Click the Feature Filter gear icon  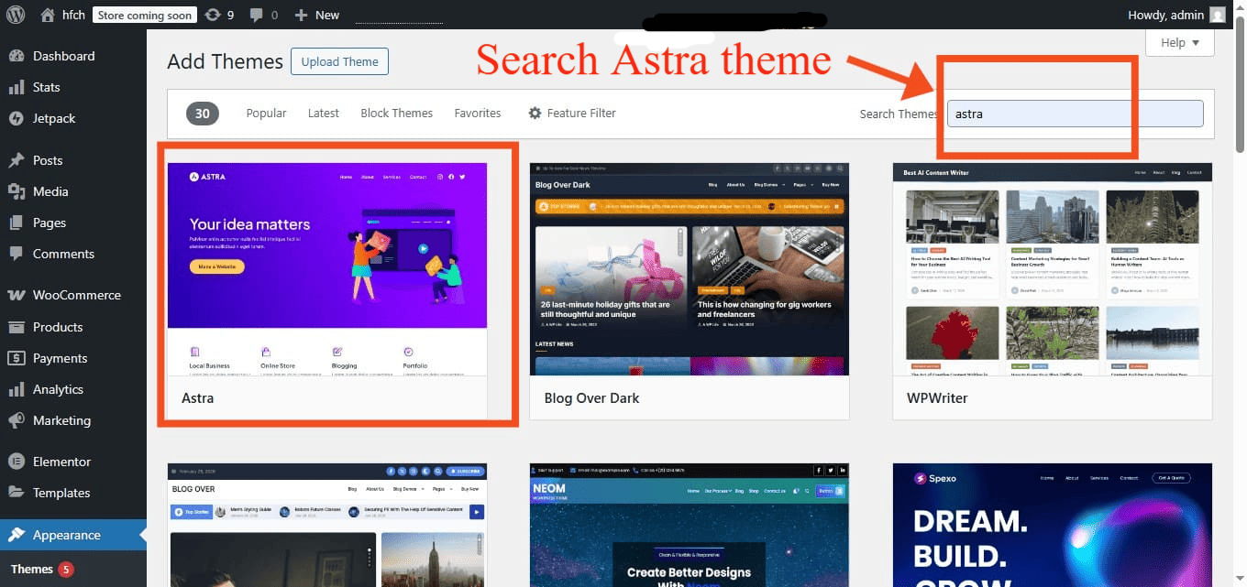coord(535,113)
